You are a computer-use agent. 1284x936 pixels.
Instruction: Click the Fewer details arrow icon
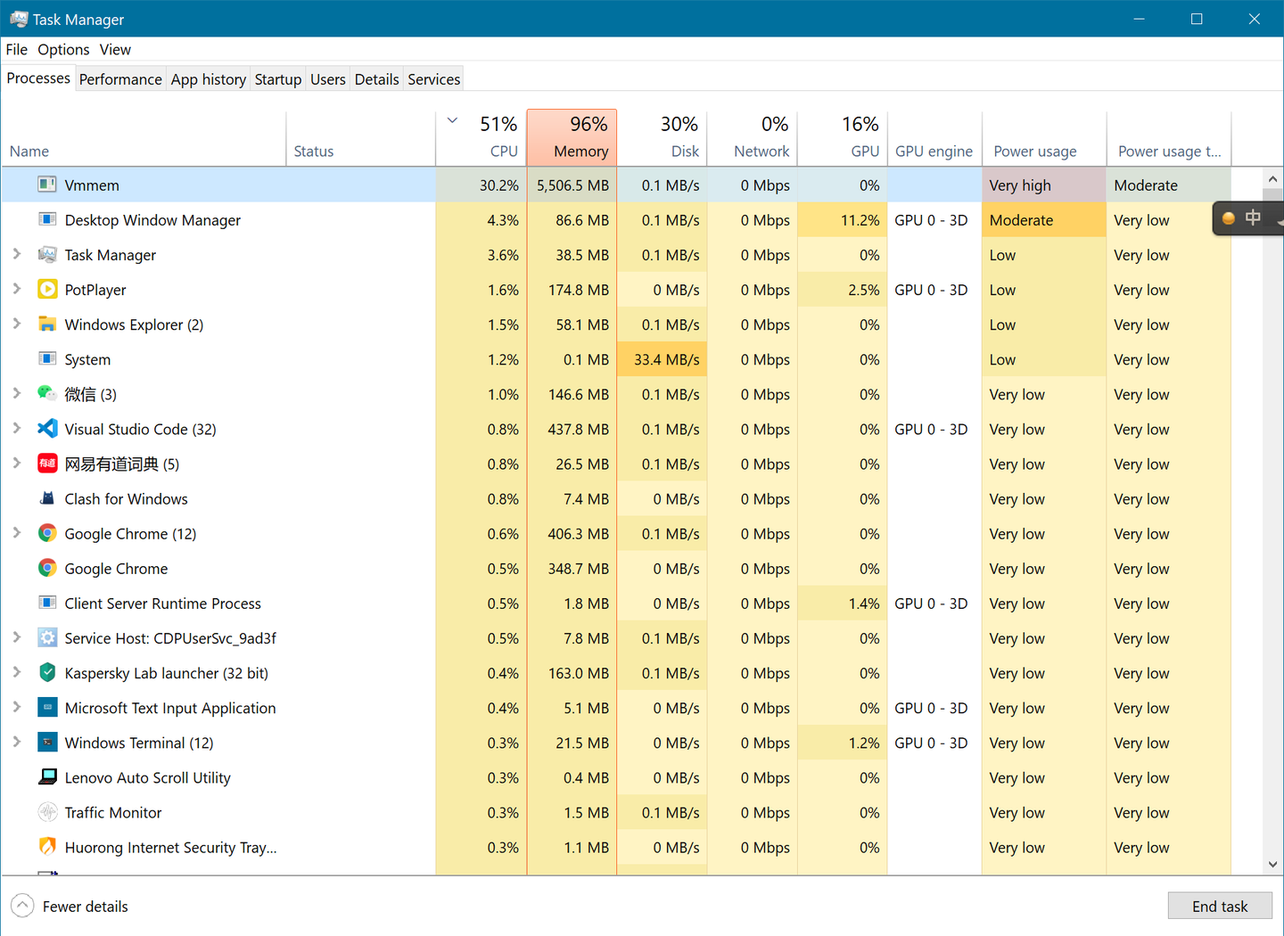pyautogui.click(x=22, y=906)
